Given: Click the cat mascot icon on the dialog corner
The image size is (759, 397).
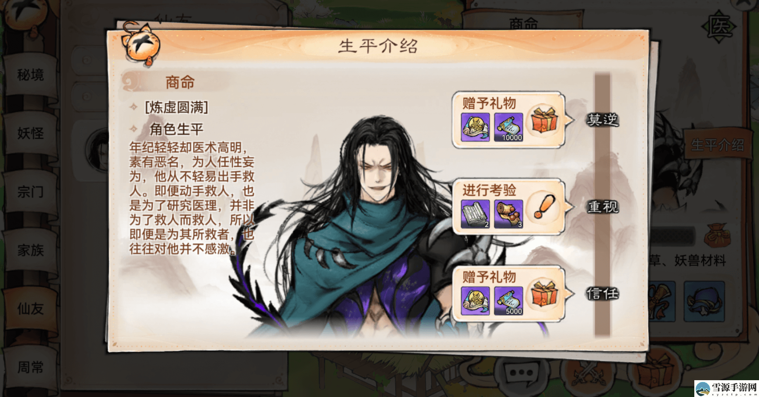Looking at the screenshot, I should tap(141, 44).
